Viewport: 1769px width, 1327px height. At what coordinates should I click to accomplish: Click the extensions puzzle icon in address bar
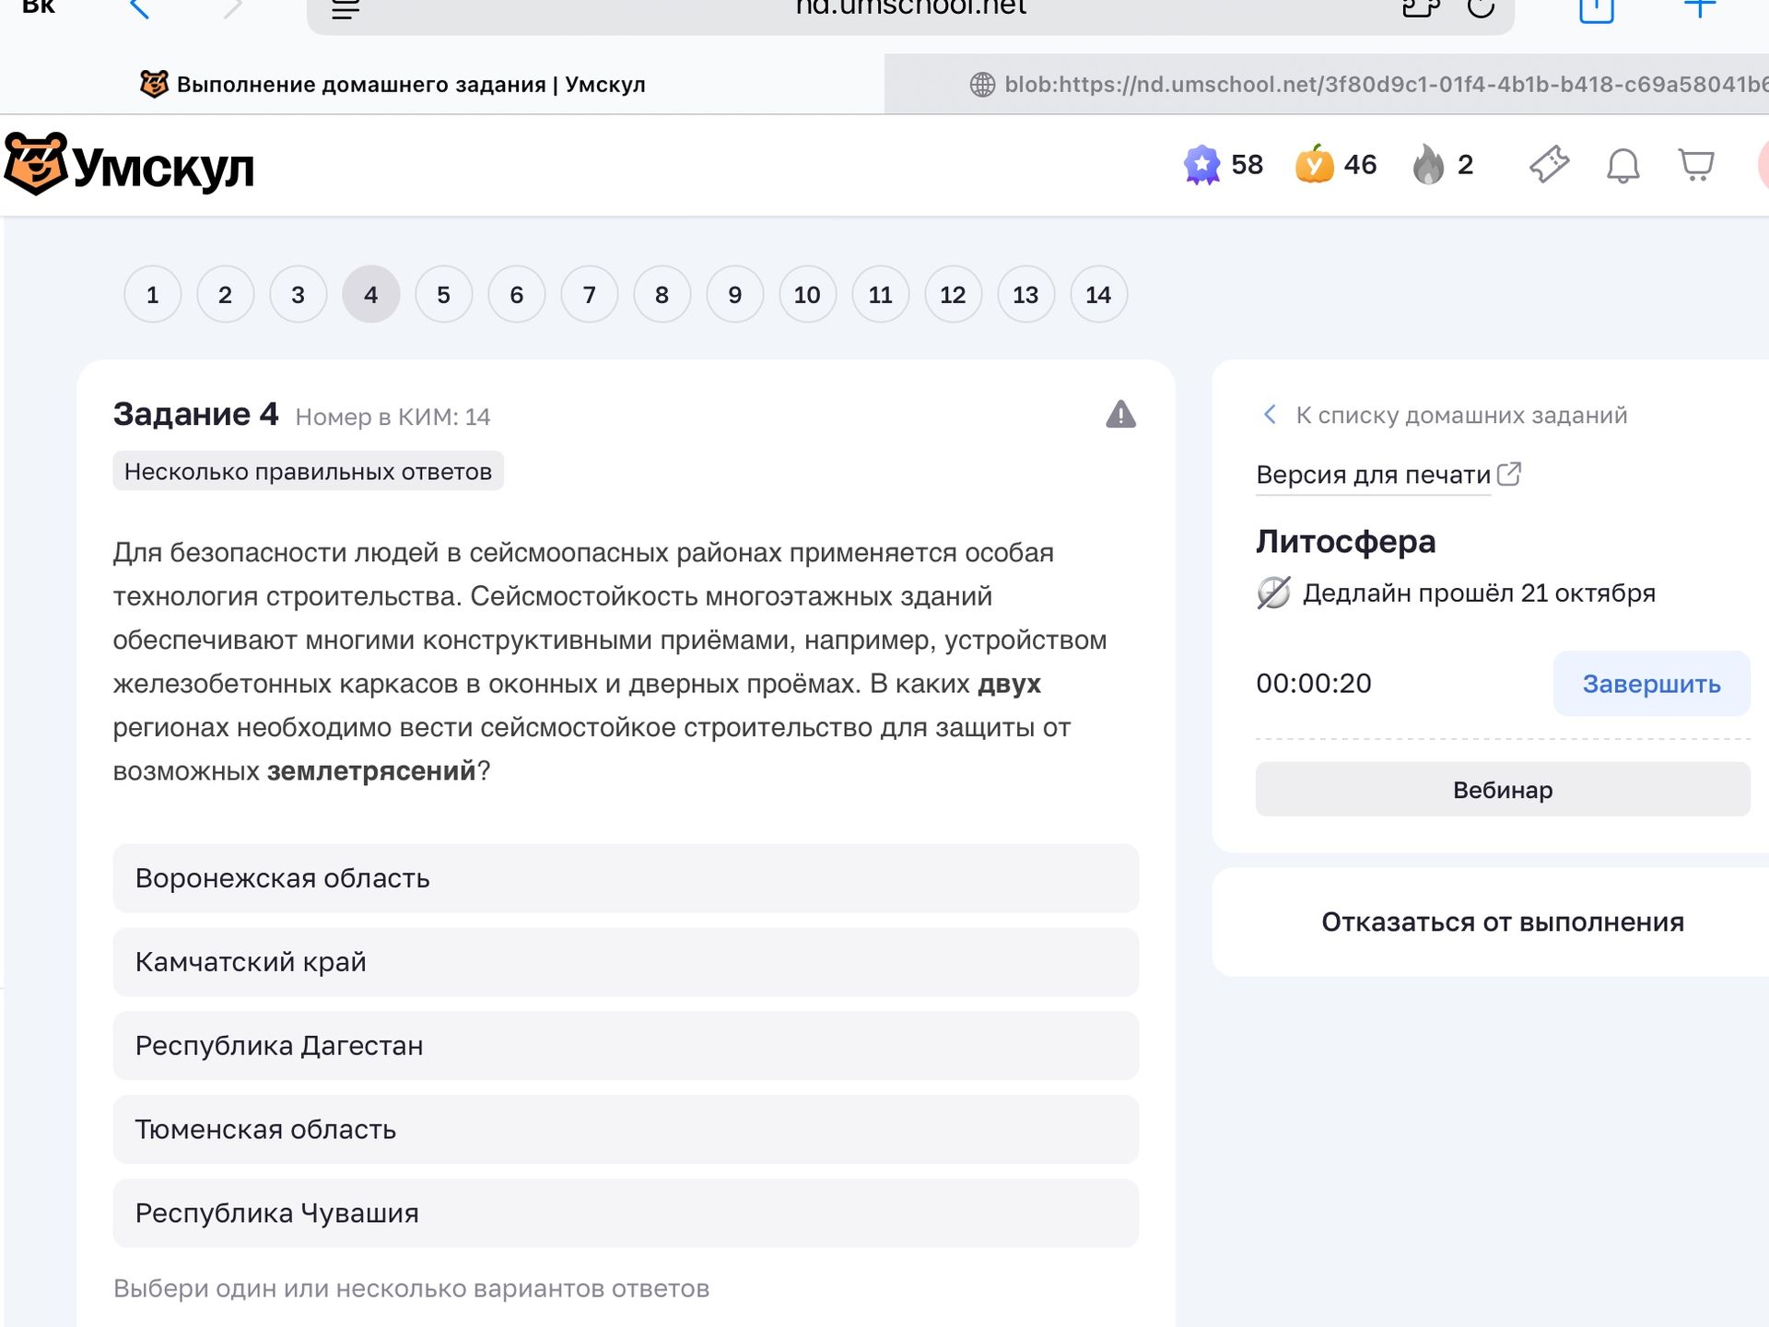[x=1420, y=7]
